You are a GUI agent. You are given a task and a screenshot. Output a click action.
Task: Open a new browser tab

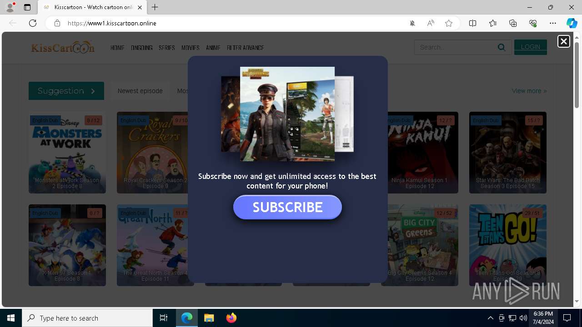point(155,7)
